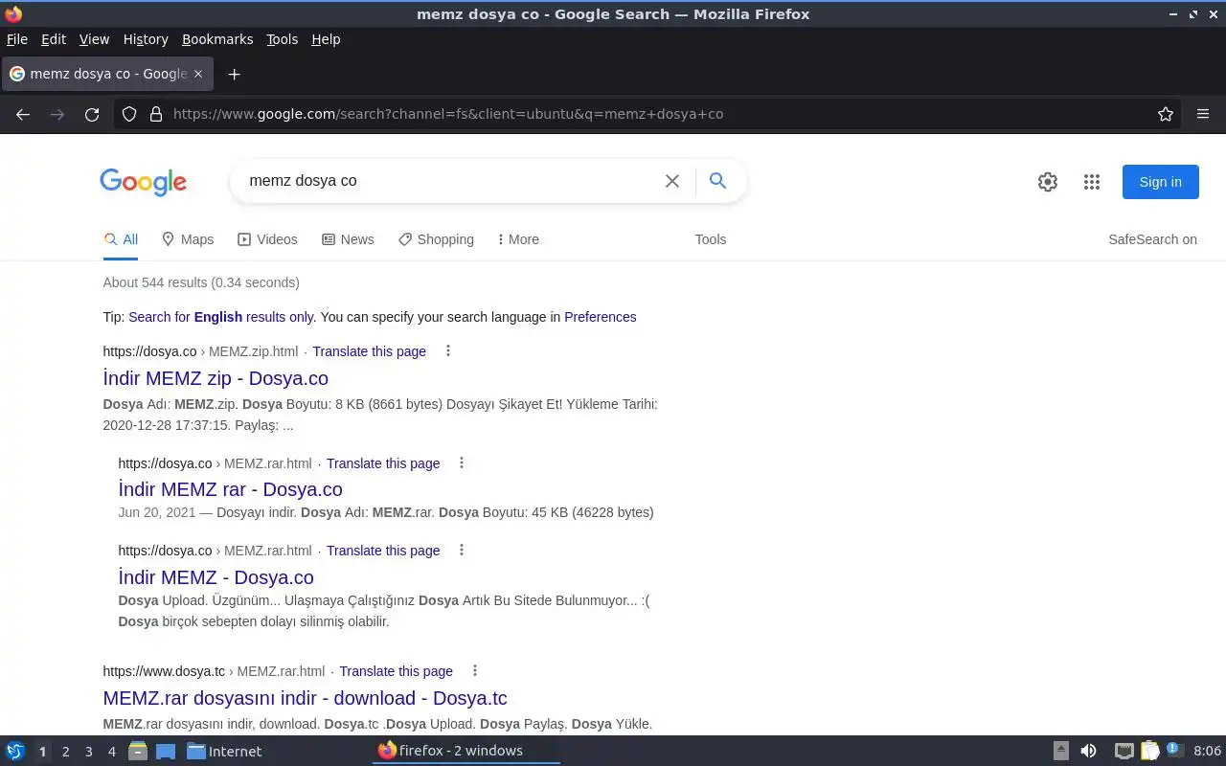Expand the More search filters dropdown
Viewport: 1226px width, 766px height.
[518, 239]
